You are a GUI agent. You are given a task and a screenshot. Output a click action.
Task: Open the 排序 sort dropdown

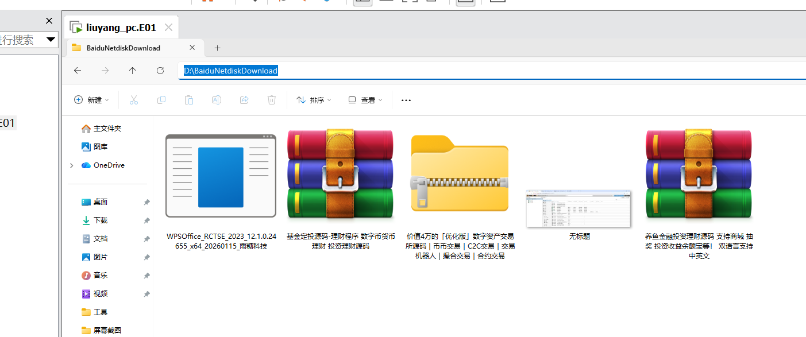[314, 100]
